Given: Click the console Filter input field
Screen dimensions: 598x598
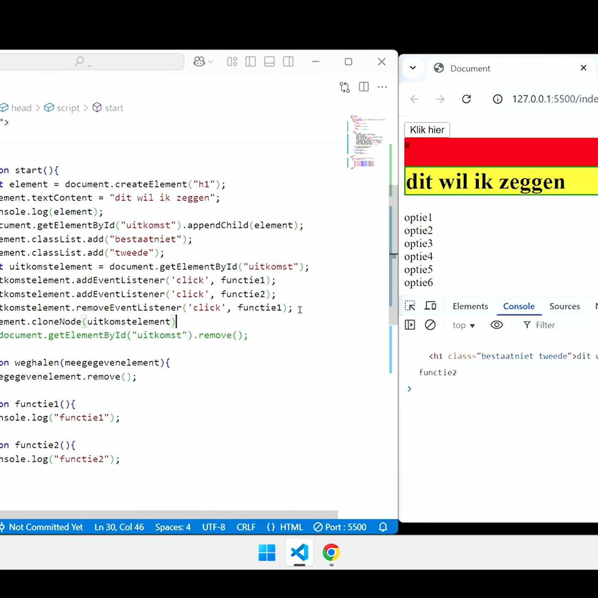Looking at the screenshot, I should [x=557, y=325].
